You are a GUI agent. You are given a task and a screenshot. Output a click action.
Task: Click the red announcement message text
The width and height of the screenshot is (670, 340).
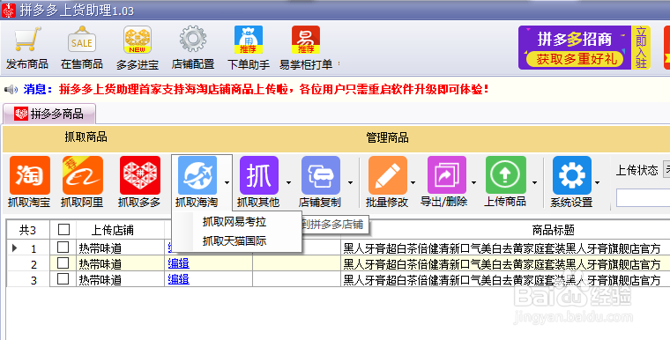273,90
